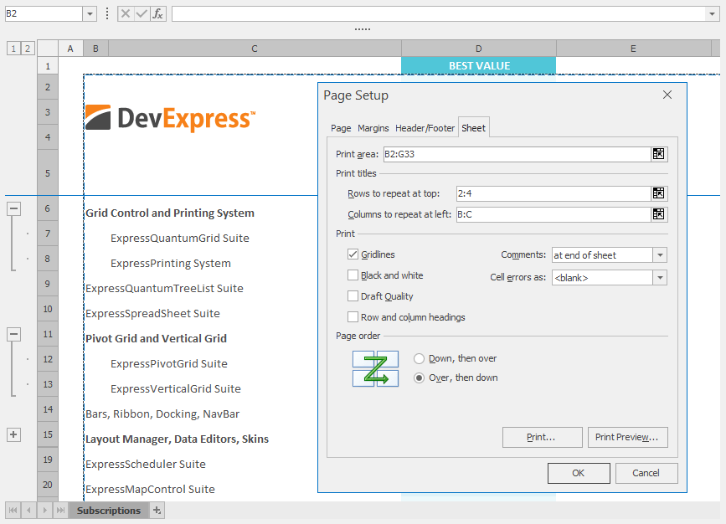Click the Print area input field
The height and width of the screenshot is (524, 726).
[517, 154]
